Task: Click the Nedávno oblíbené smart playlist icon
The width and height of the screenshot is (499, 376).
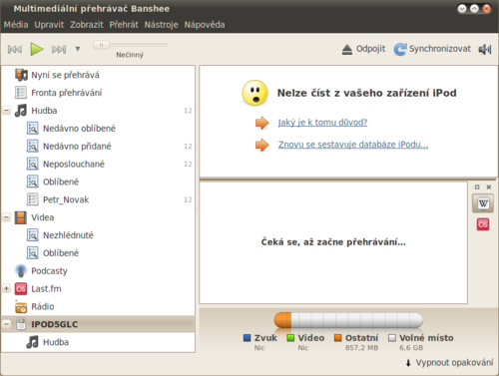Action: [32, 129]
